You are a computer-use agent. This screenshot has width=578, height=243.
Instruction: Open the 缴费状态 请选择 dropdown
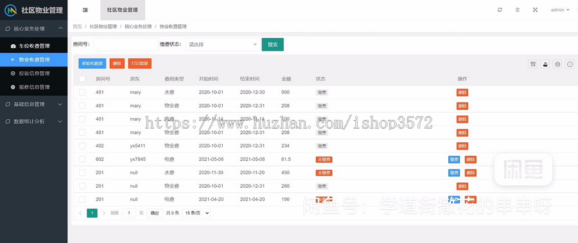223,44
